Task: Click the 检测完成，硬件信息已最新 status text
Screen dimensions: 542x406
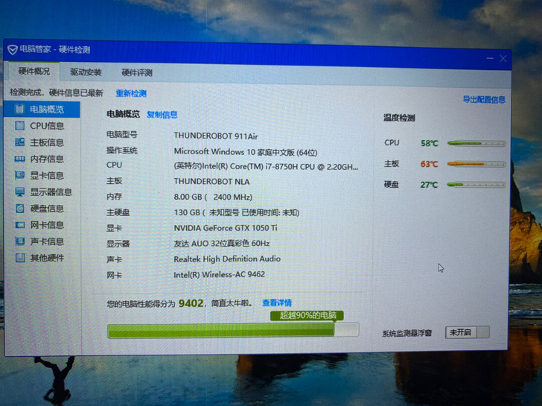Action: click(x=57, y=92)
